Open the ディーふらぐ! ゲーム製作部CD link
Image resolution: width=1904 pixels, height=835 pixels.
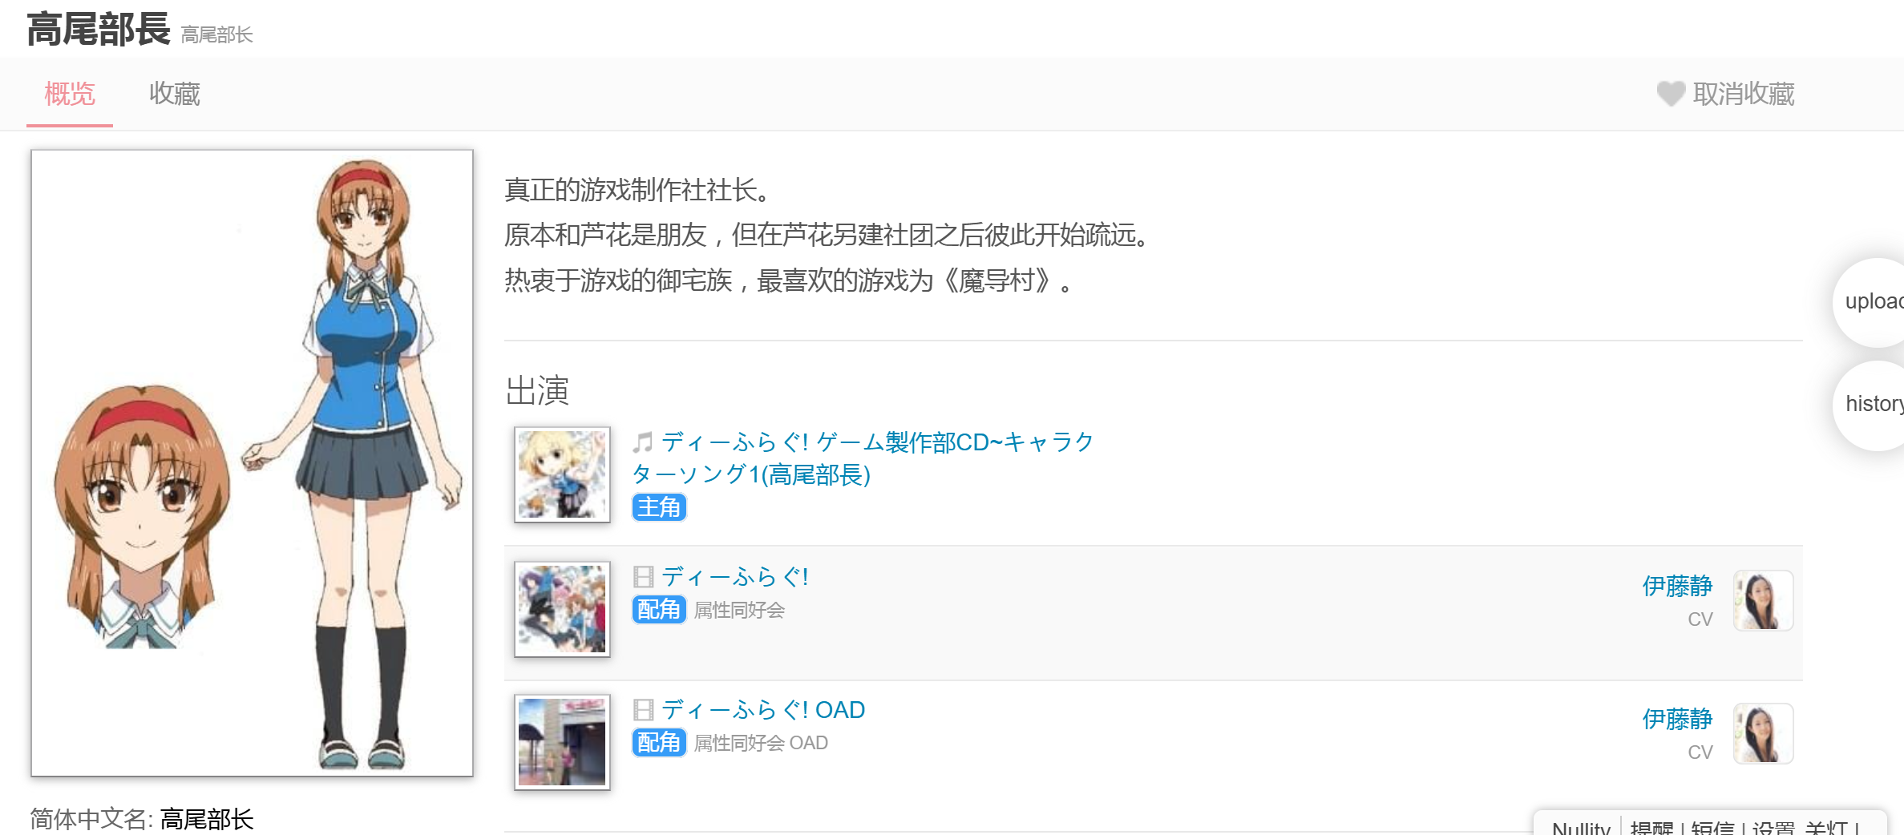click(863, 458)
